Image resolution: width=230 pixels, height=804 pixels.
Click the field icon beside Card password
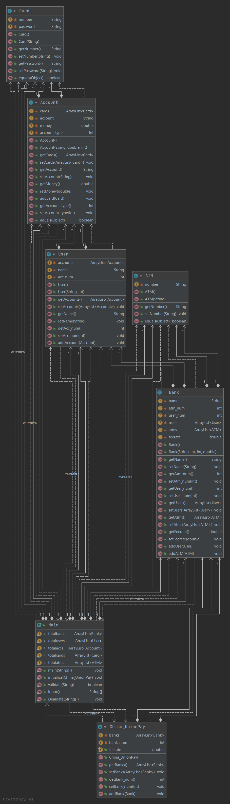[10, 27]
